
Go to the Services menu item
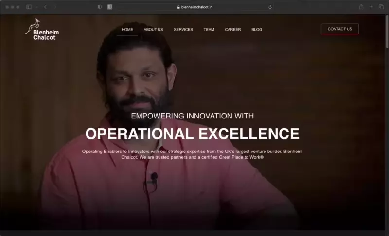click(183, 29)
